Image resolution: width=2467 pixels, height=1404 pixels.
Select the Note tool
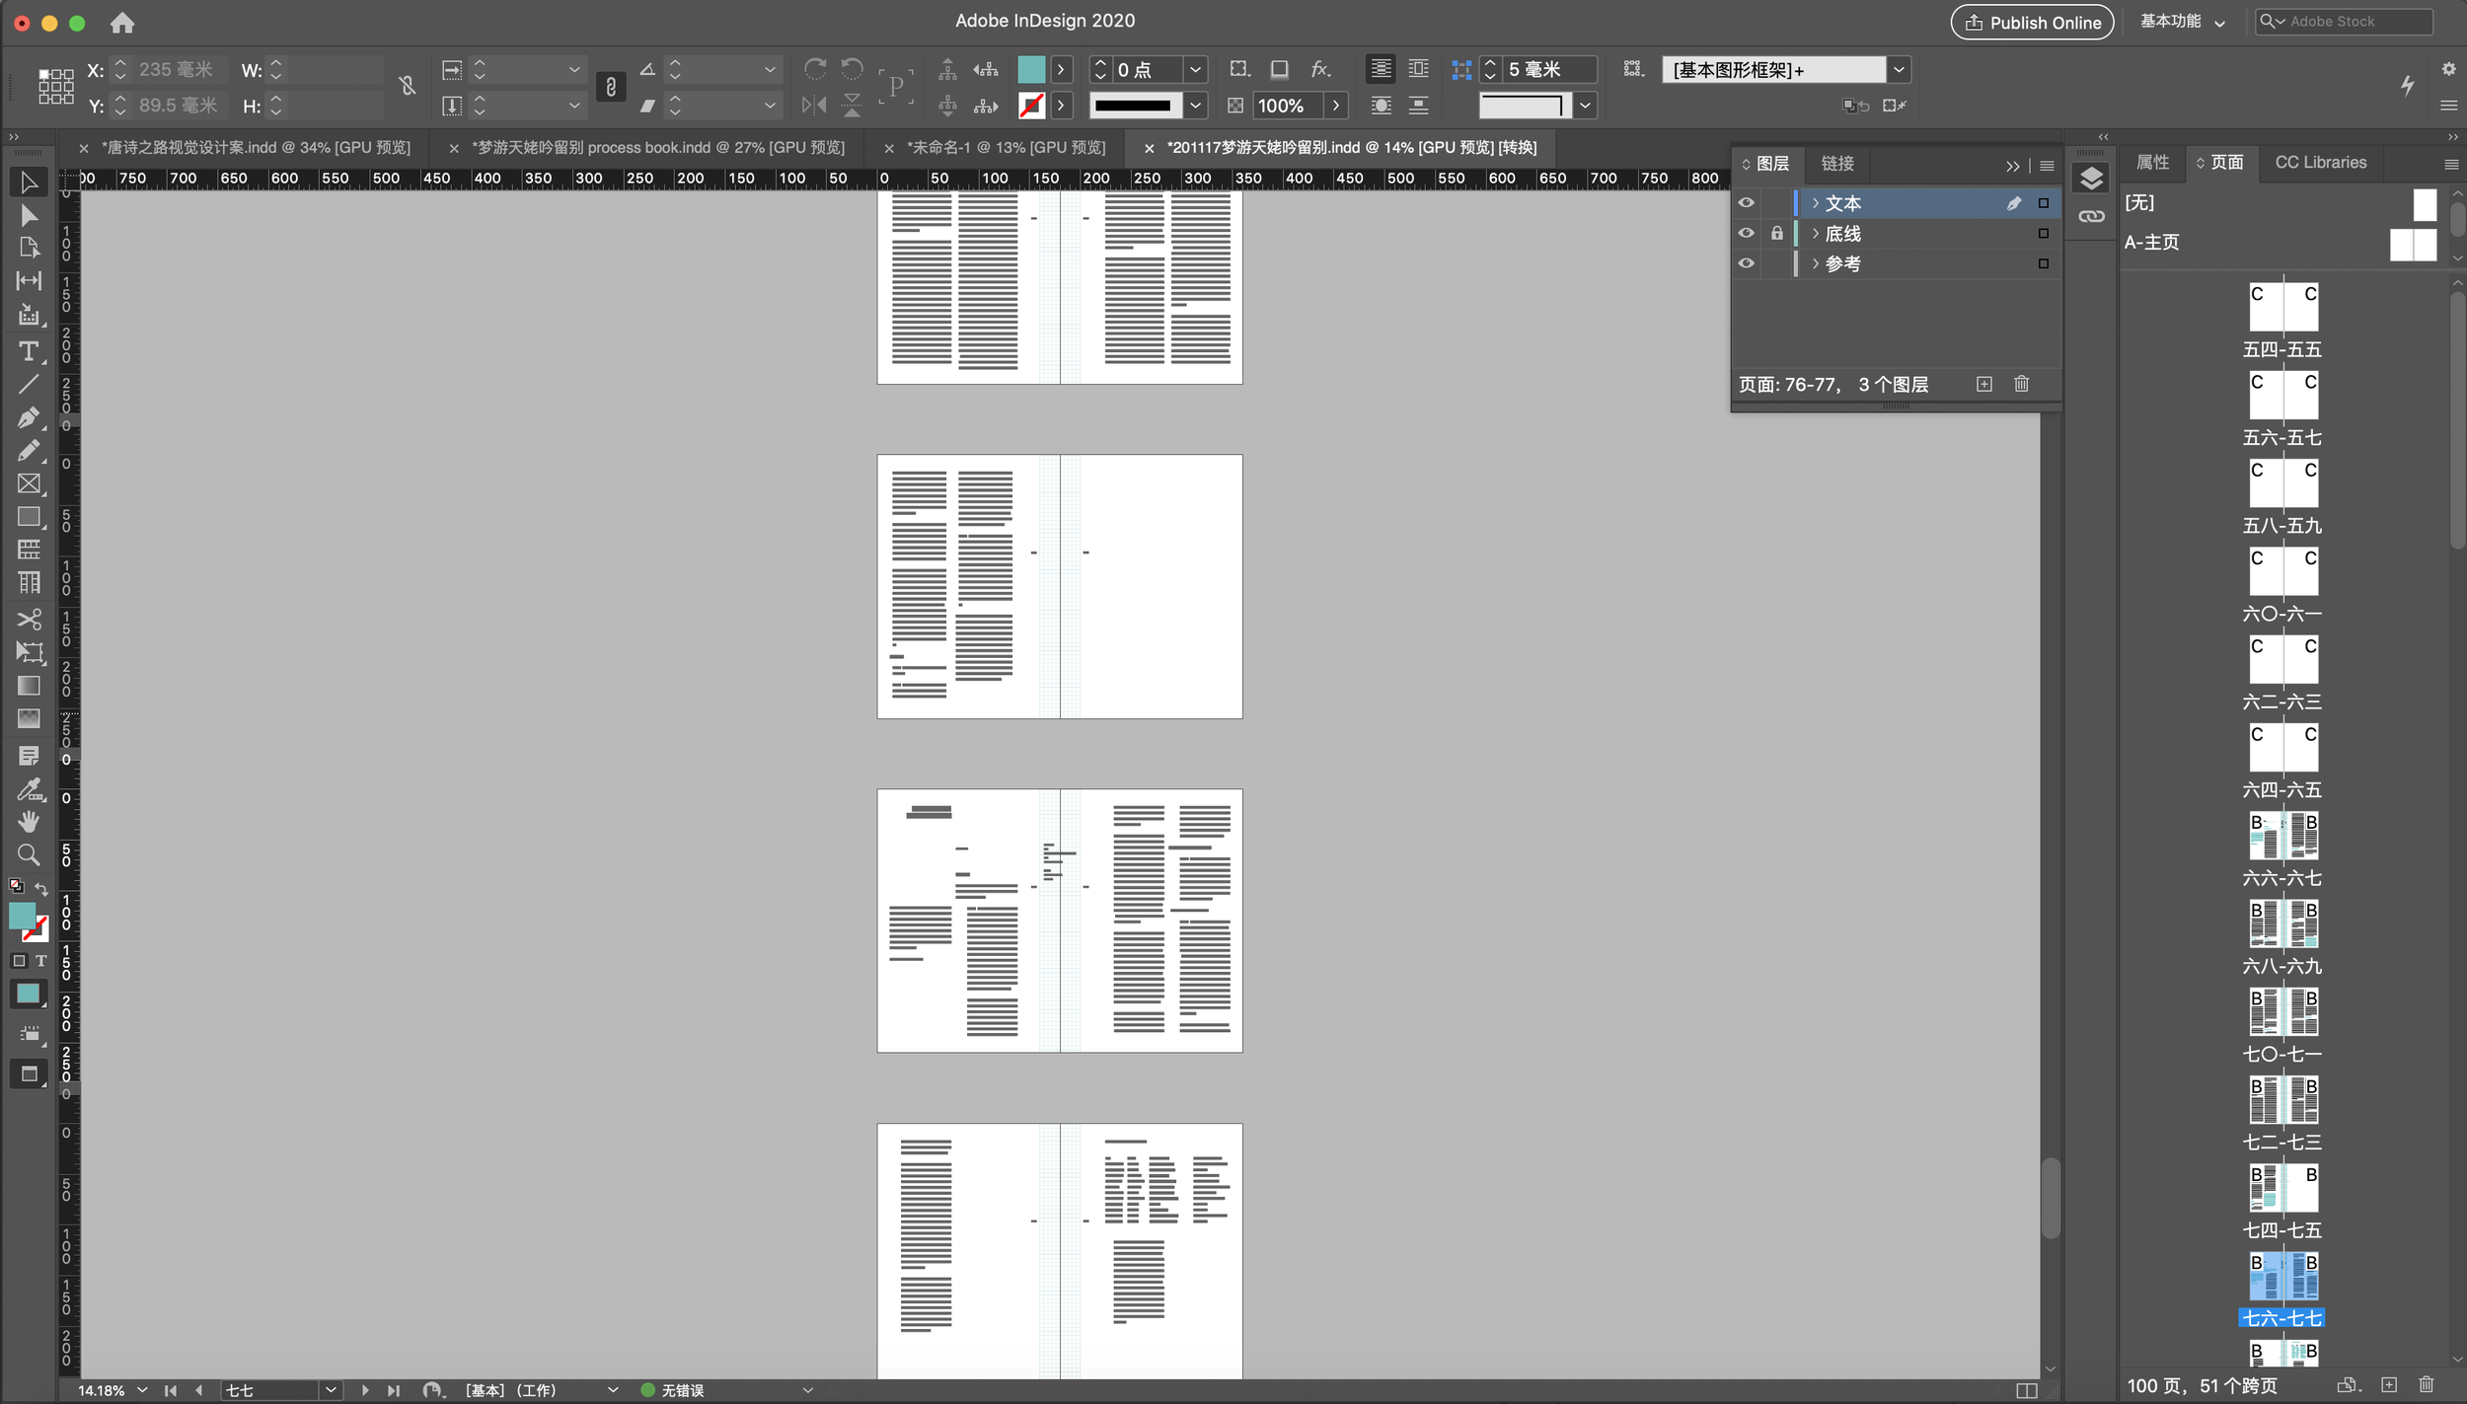pos(29,755)
